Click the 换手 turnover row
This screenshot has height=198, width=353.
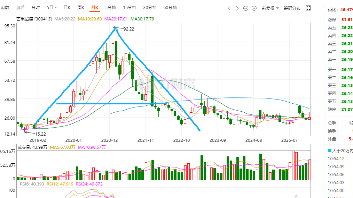(x=340, y=131)
